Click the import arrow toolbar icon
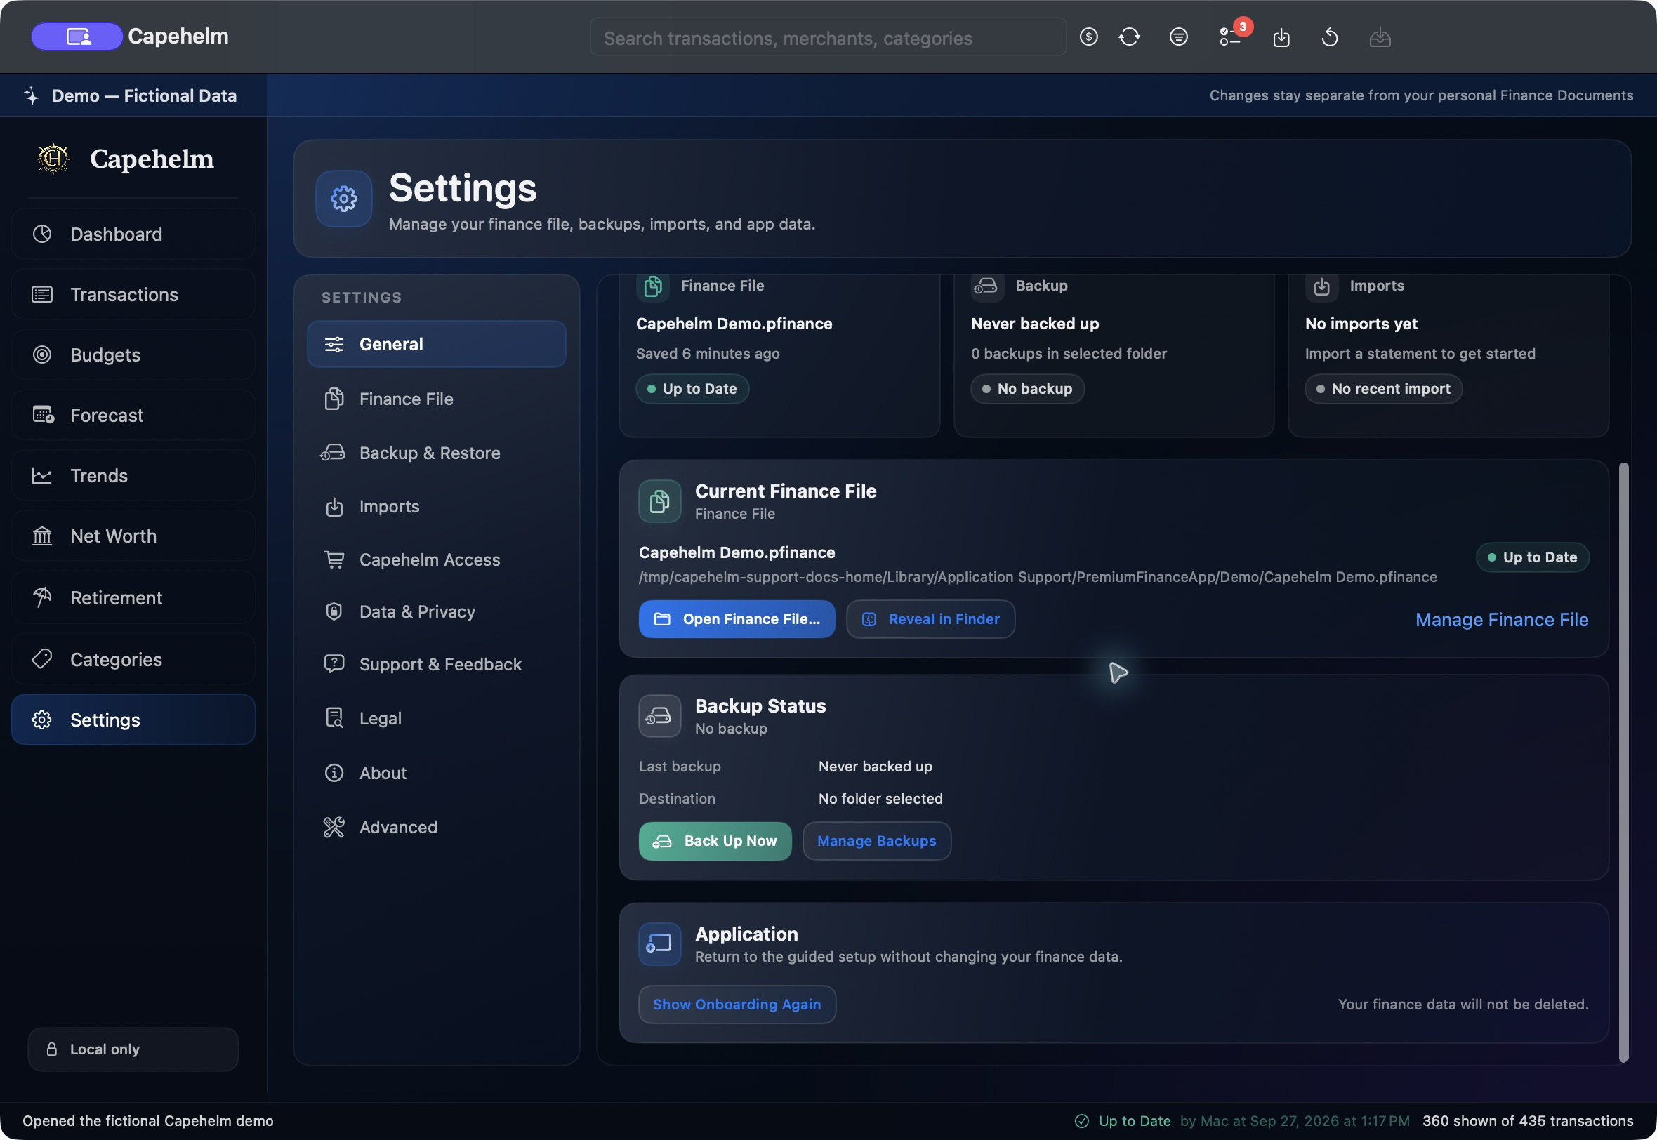 [1281, 37]
